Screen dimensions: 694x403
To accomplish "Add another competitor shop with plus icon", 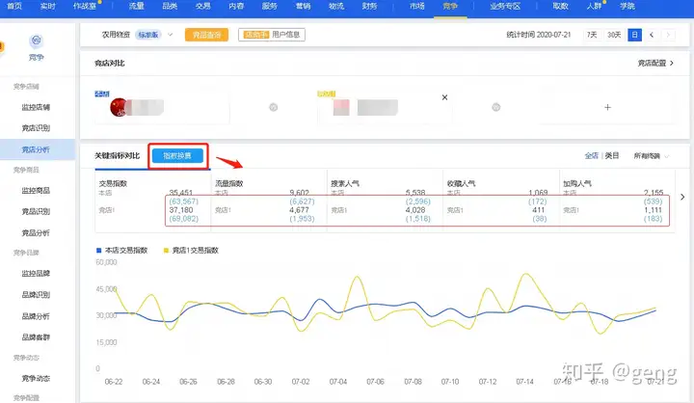I will (x=607, y=108).
